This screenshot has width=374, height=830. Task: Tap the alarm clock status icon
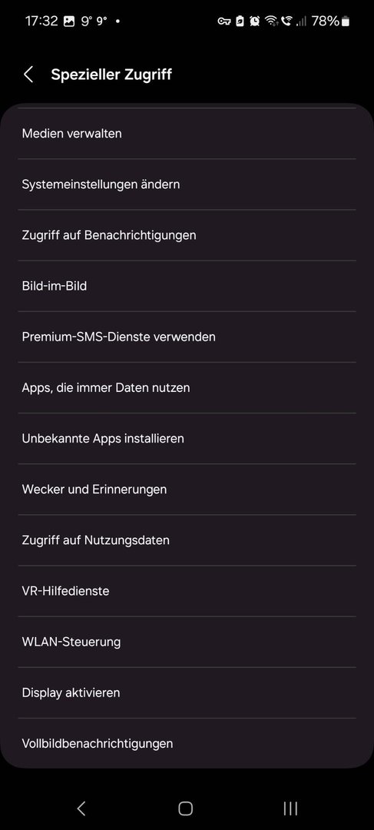point(254,22)
